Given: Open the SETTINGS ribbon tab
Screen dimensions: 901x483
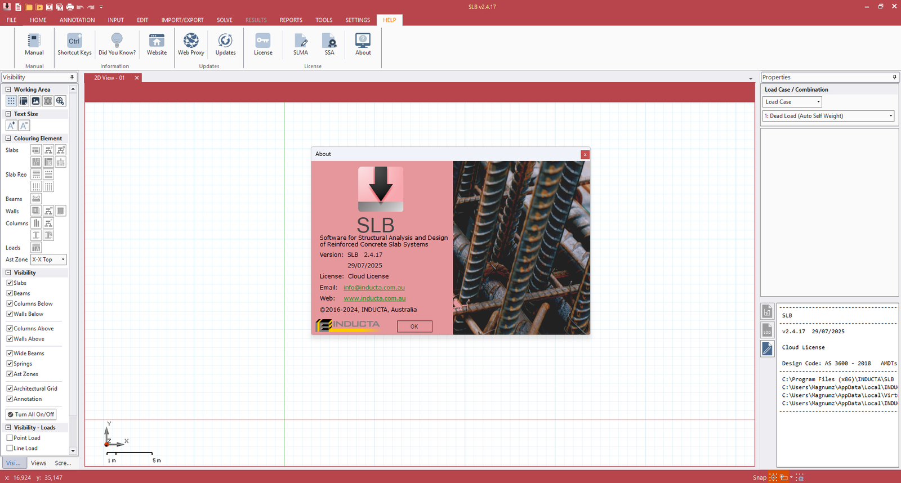Looking at the screenshot, I should tap(358, 20).
